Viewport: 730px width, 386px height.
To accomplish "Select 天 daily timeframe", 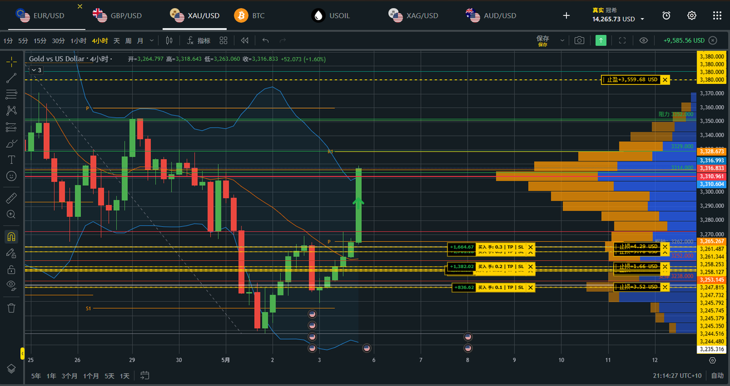I will (117, 41).
